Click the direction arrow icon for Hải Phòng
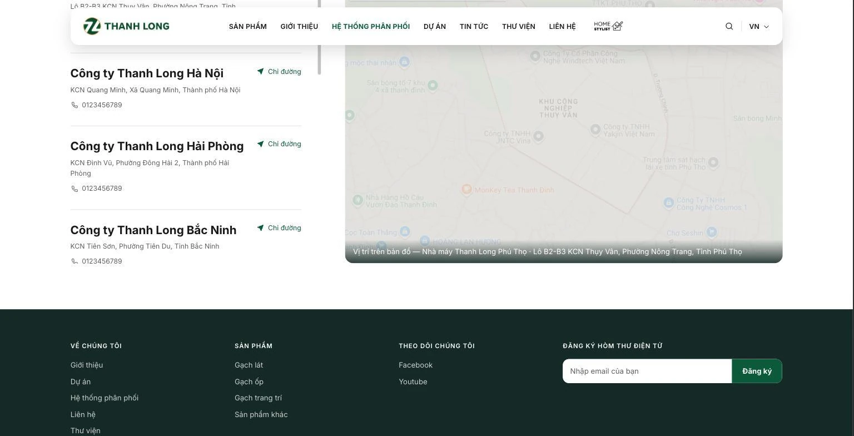This screenshot has height=436, width=854. (x=260, y=144)
